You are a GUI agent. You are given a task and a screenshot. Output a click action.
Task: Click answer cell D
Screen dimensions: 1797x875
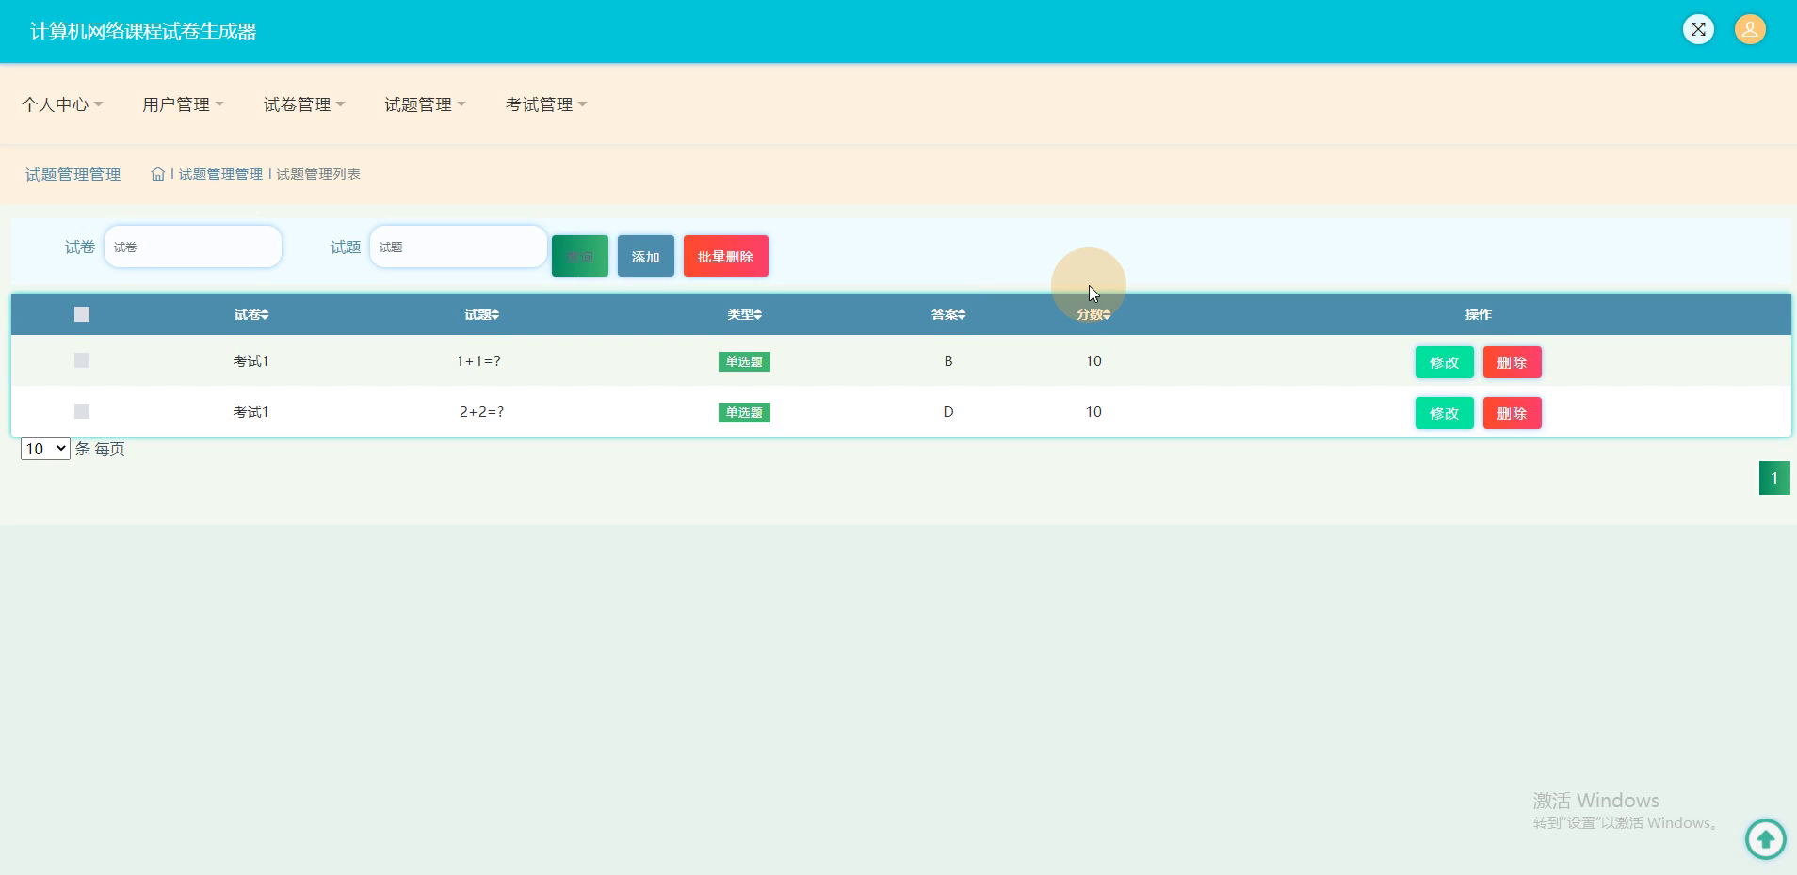point(948,412)
